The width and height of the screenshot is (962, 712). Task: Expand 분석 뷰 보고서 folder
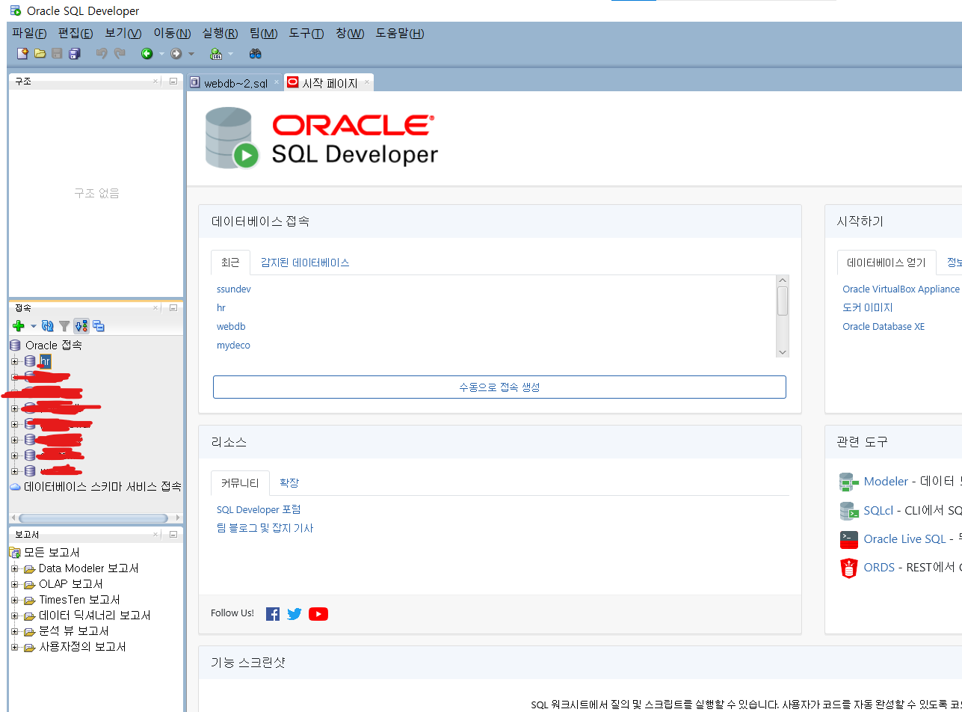click(x=14, y=631)
